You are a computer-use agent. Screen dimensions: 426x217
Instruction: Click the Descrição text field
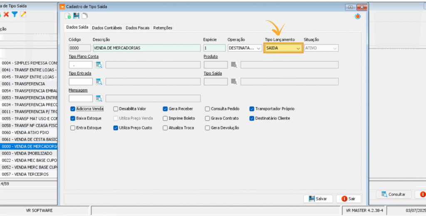(x=147, y=48)
